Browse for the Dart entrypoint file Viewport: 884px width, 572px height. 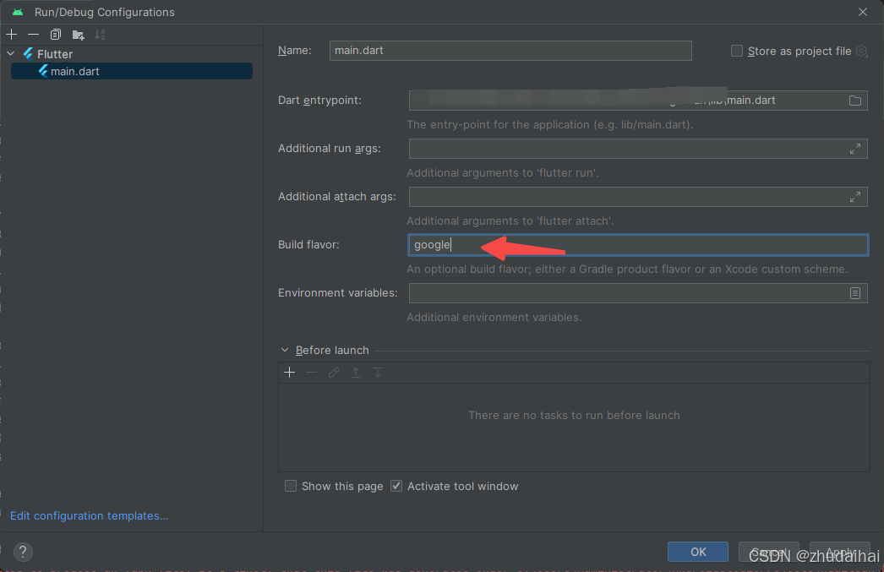click(857, 100)
